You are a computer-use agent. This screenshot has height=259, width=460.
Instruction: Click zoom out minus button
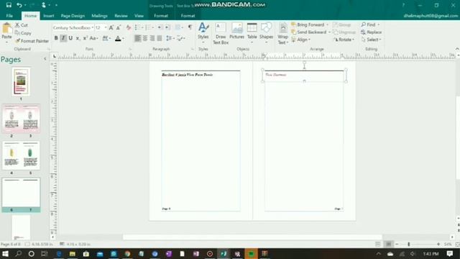point(397,244)
